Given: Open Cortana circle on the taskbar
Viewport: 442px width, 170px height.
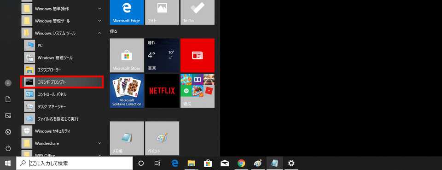Looking at the screenshot, I should point(141,163).
